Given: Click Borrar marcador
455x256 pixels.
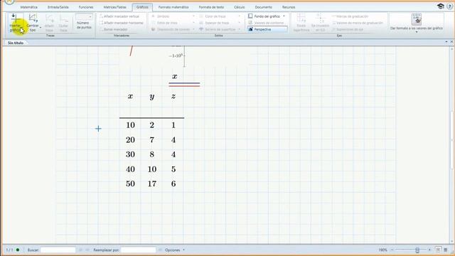Looking at the screenshot, I should 114,29.
